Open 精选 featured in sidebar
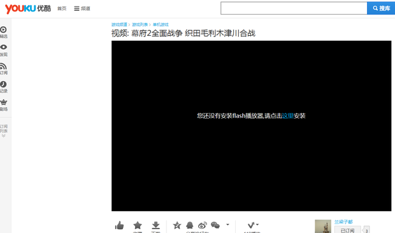395x233 pixels. coord(4,33)
